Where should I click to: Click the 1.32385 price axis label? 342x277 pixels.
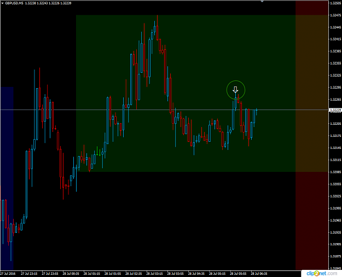336,51
